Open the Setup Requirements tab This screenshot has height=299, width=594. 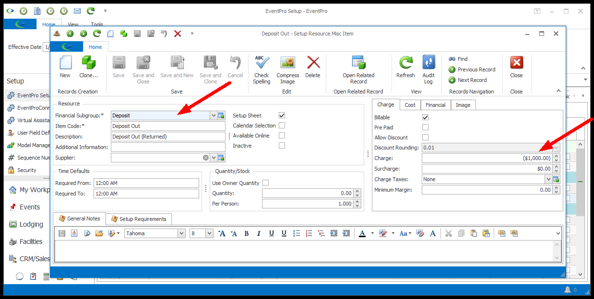139,219
